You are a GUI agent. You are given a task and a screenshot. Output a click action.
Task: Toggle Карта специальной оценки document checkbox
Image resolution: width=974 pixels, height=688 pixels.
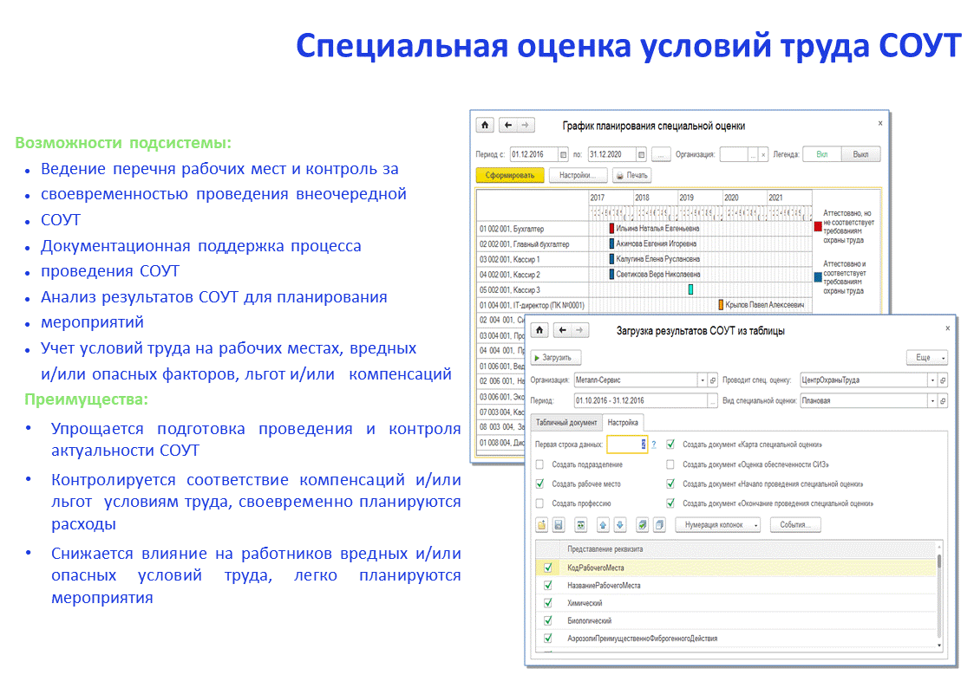pos(670,445)
